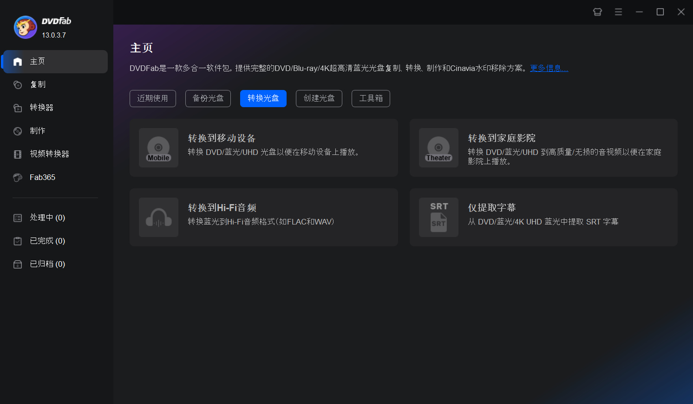Open the 转换到家庭影院 card title
The image size is (693, 404).
pyautogui.click(x=502, y=138)
